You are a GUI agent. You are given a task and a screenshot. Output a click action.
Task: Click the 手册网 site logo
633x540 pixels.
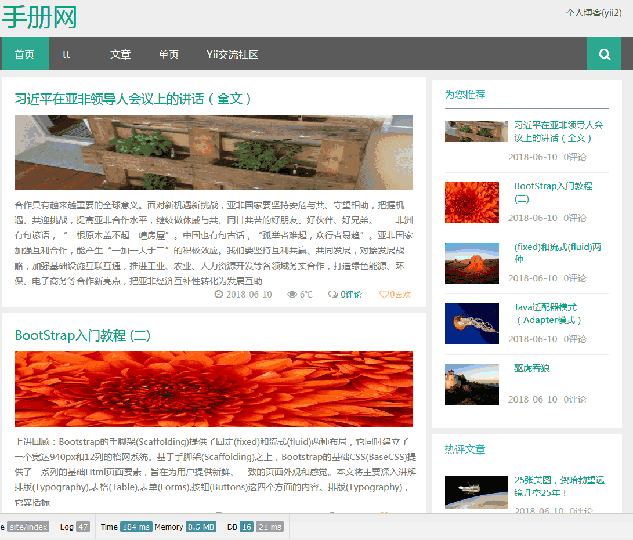coord(39,17)
